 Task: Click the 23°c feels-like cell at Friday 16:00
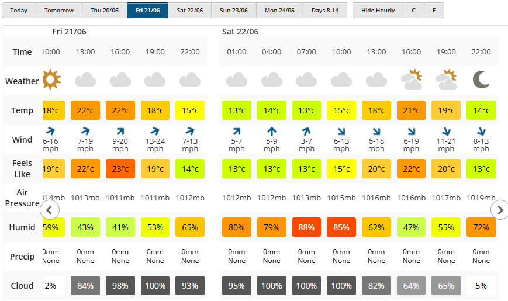click(x=120, y=169)
